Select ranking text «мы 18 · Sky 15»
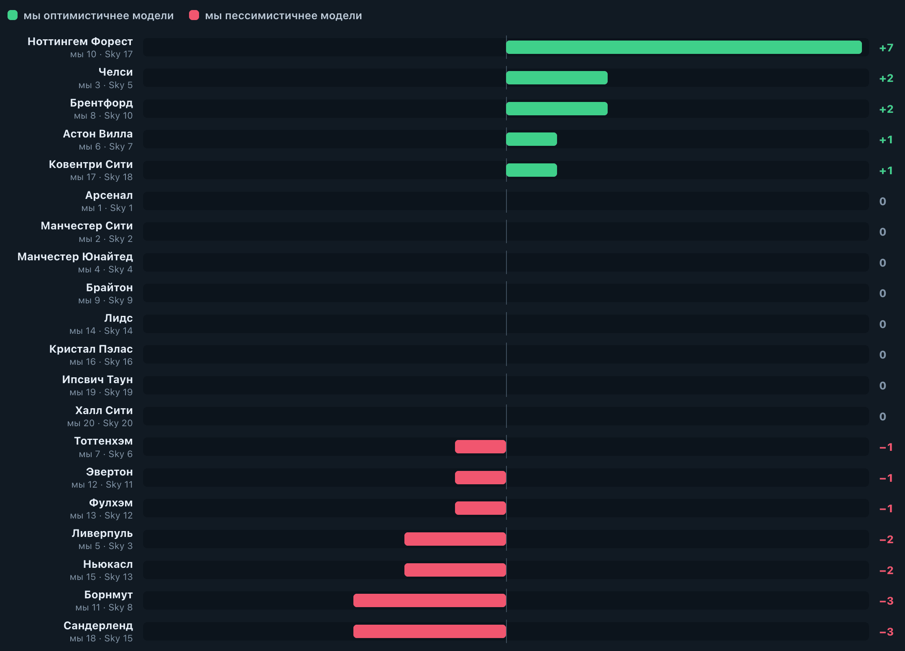This screenshot has height=651, width=905. pyautogui.click(x=101, y=638)
